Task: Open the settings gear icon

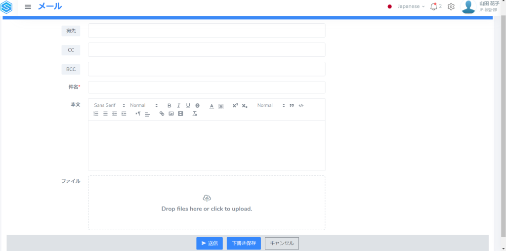Action: pyautogui.click(x=451, y=6)
